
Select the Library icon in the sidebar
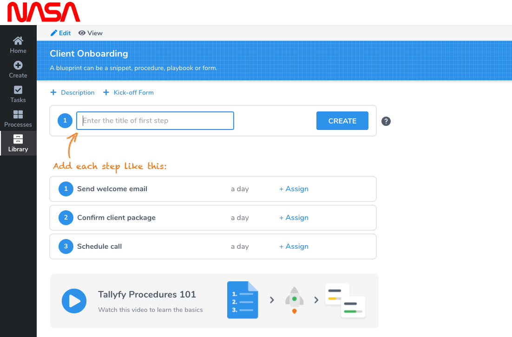point(18,143)
